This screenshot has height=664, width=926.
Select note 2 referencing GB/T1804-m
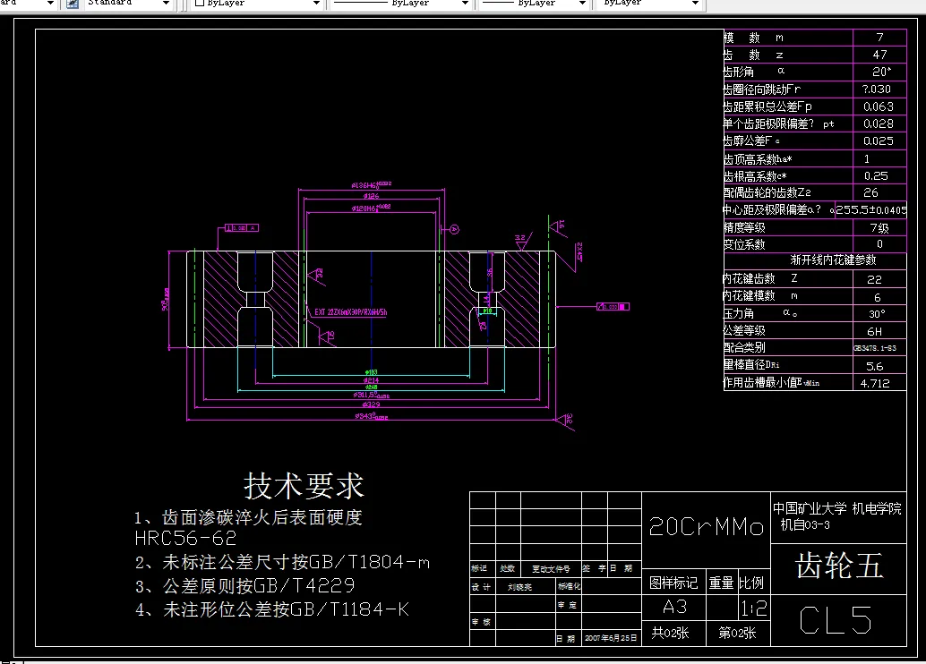(x=282, y=562)
